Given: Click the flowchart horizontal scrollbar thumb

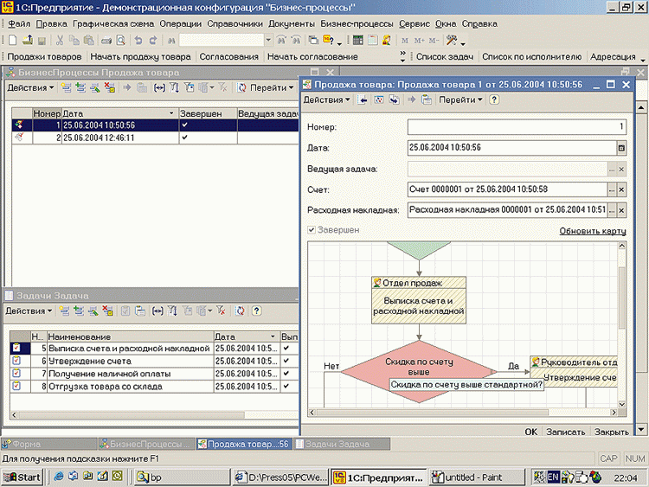Looking at the screenshot, I should click(x=432, y=413).
